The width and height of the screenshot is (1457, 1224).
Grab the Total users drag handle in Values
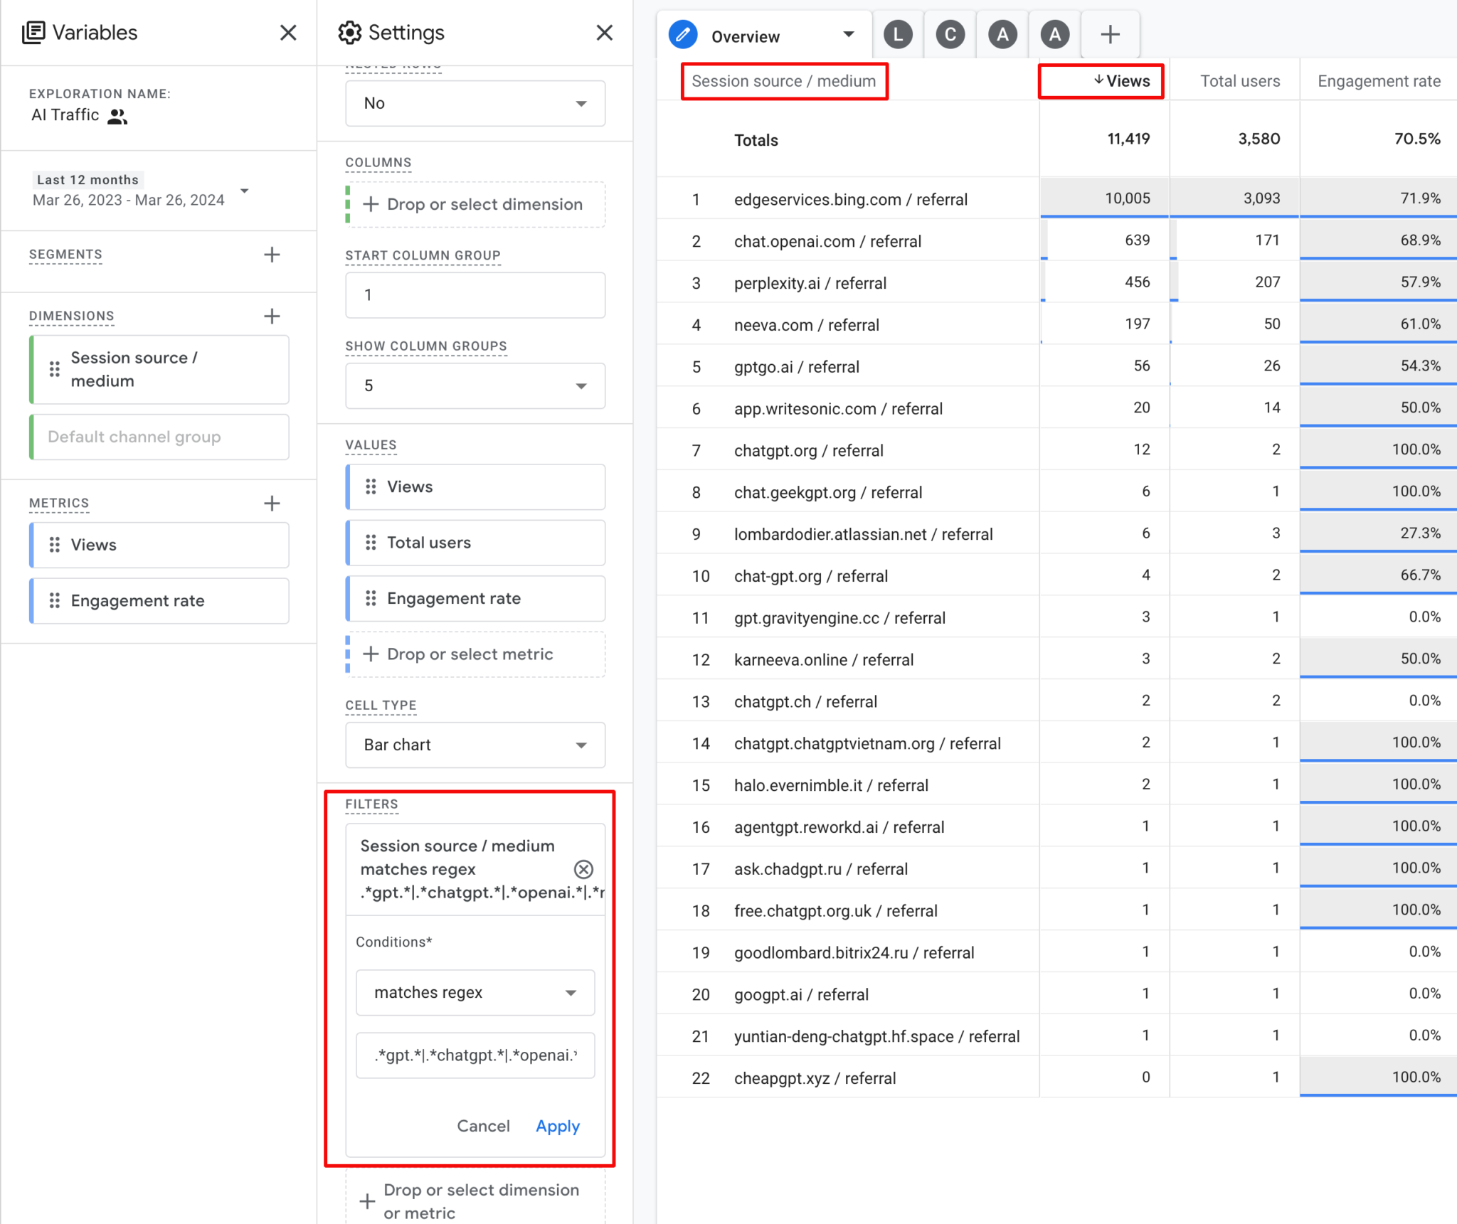(371, 543)
